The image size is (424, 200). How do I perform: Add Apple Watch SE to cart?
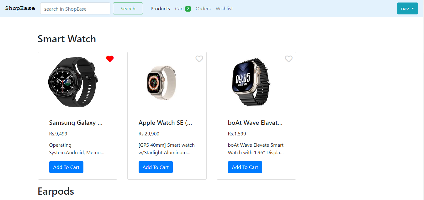[156, 167]
